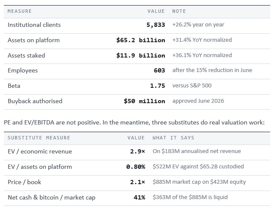Select the Beta value 1.75
The height and width of the screenshot is (214, 277).
pos(157,86)
